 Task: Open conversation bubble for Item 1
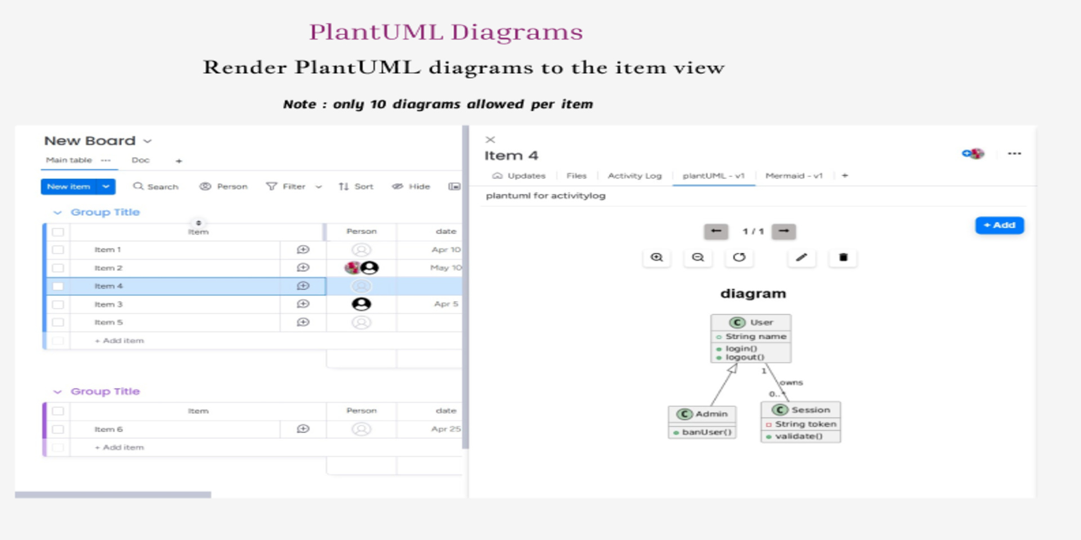303,250
